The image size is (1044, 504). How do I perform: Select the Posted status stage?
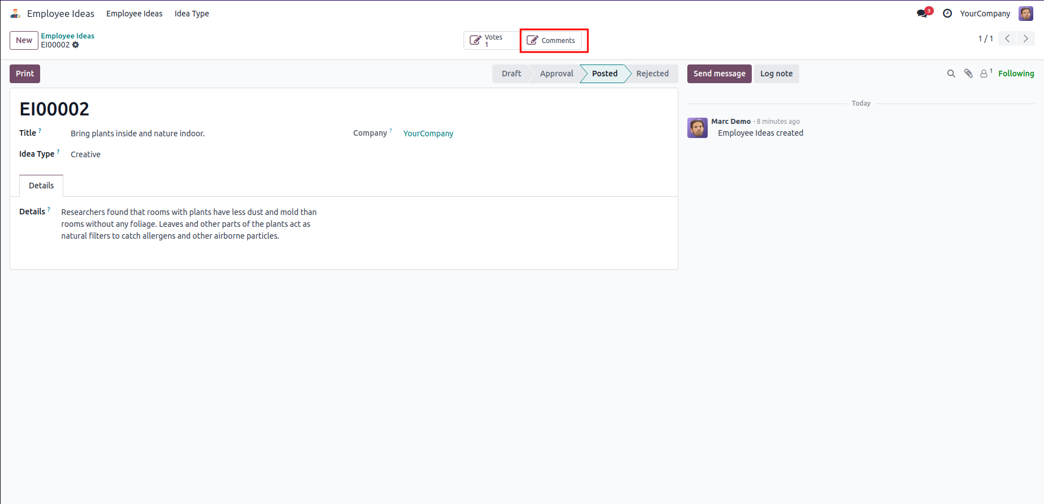[604, 74]
